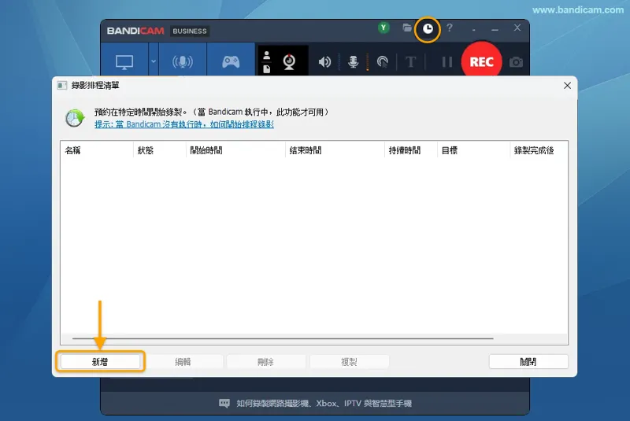Toggle speaker sound icon
630x421 pixels.
click(324, 62)
